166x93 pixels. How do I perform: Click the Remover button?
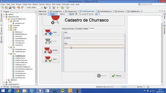pyautogui.click(x=102, y=76)
